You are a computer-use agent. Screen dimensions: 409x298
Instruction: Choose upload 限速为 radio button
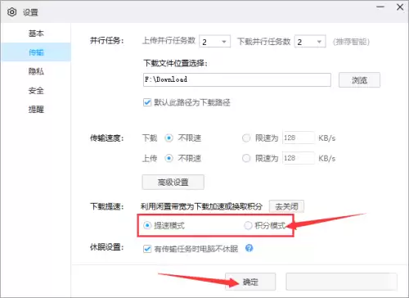coord(246,158)
